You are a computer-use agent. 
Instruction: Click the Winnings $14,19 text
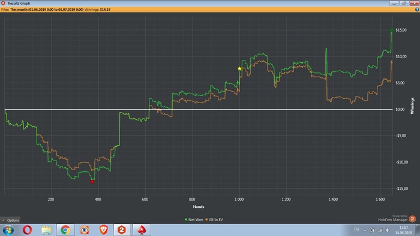[97, 10]
